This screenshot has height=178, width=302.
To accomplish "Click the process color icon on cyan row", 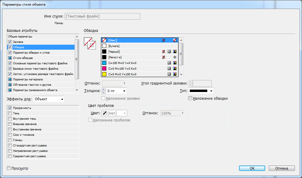I will pyautogui.click(x=169, y=63).
